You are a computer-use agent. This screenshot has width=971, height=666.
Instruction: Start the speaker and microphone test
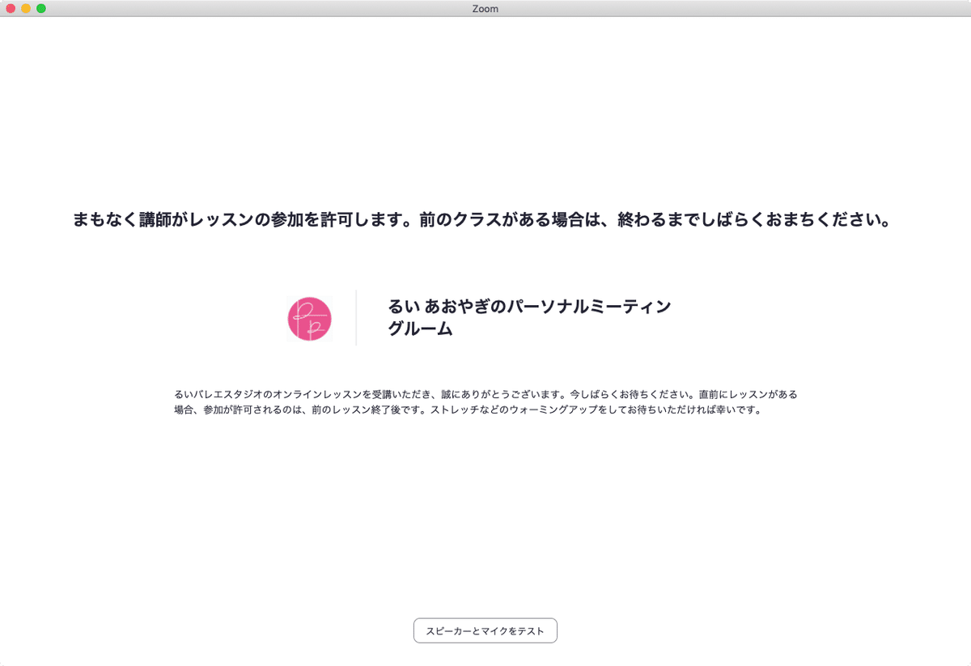(485, 630)
